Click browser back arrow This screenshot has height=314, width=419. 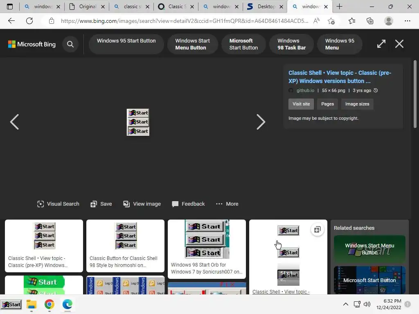(11, 21)
